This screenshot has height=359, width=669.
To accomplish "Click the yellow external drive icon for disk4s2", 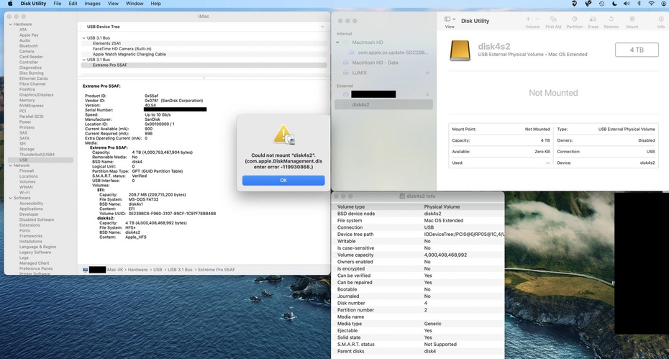I will point(460,50).
